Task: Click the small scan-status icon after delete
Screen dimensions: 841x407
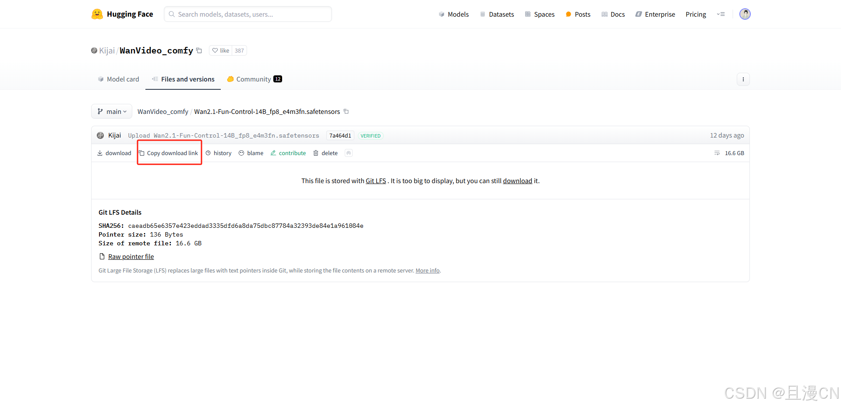Action: [x=349, y=153]
